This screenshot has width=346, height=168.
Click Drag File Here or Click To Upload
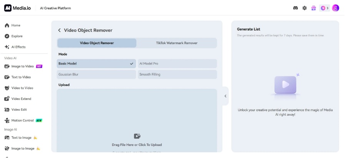[137, 145]
